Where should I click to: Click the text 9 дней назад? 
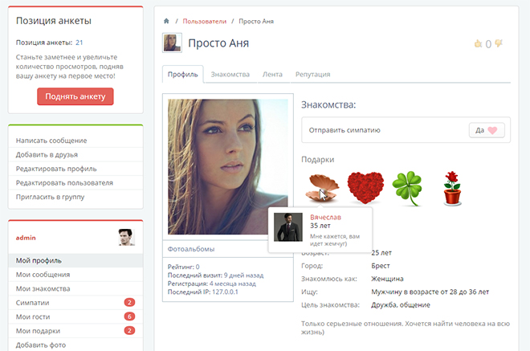(x=243, y=275)
